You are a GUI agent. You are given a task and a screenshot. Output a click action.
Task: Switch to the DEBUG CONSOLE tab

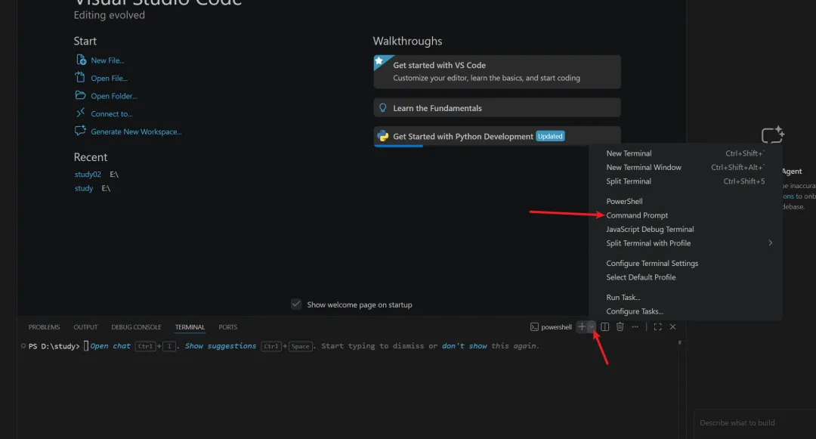136,327
